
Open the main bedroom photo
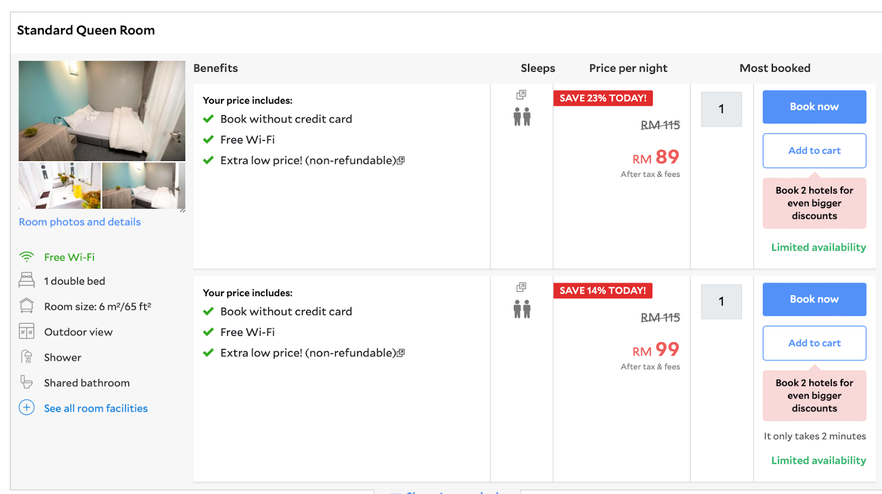click(102, 111)
